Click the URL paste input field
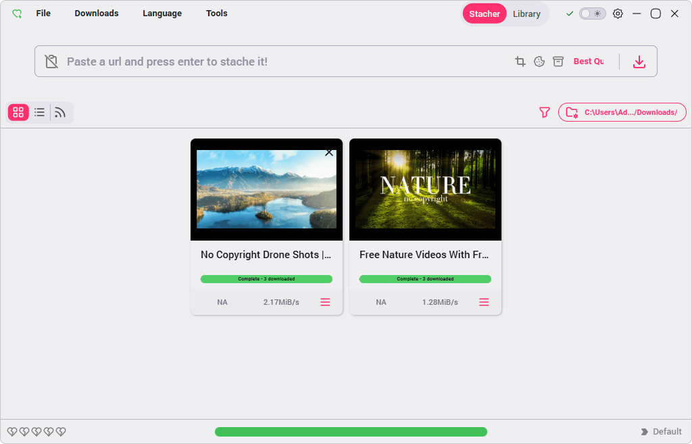Image resolution: width=692 pixels, height=444 pixels. 282,61
